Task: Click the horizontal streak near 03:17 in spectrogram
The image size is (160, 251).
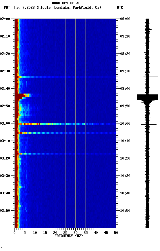Action: (65, 154)
